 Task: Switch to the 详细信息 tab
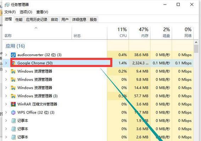point(79,19)
